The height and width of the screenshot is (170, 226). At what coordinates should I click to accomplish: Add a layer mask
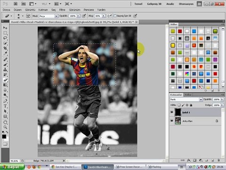195,160
